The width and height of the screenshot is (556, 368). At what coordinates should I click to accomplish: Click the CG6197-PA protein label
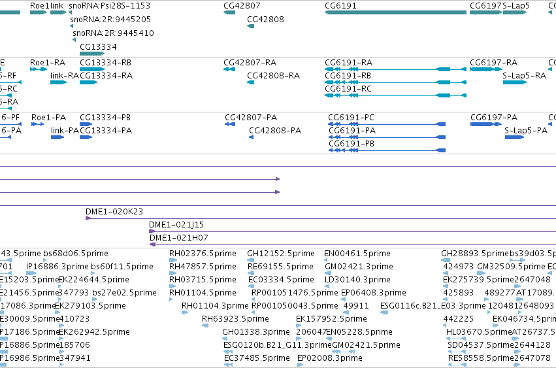494,118
